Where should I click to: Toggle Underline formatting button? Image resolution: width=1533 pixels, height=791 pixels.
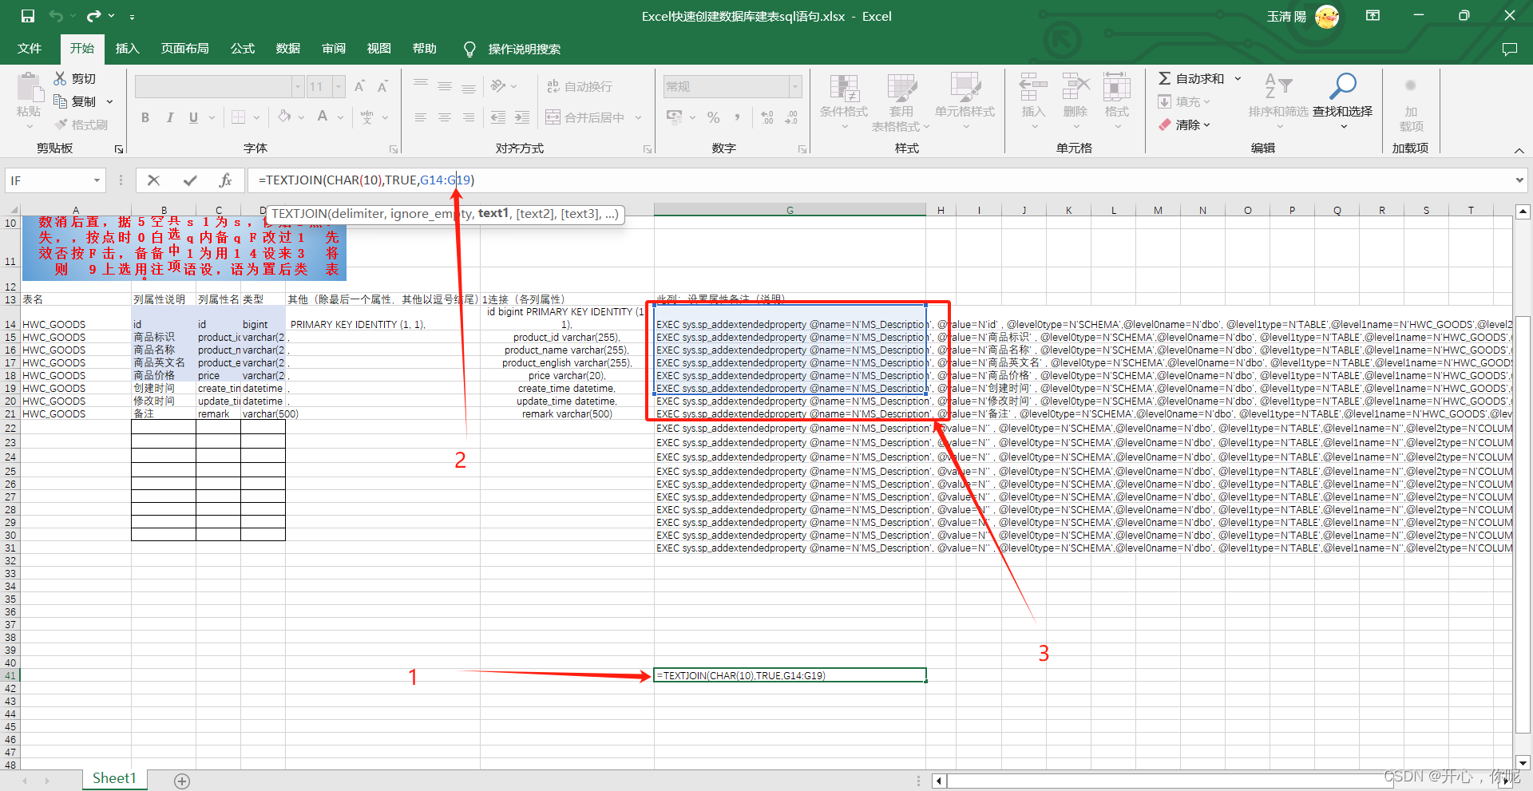(x=193, y=117)
